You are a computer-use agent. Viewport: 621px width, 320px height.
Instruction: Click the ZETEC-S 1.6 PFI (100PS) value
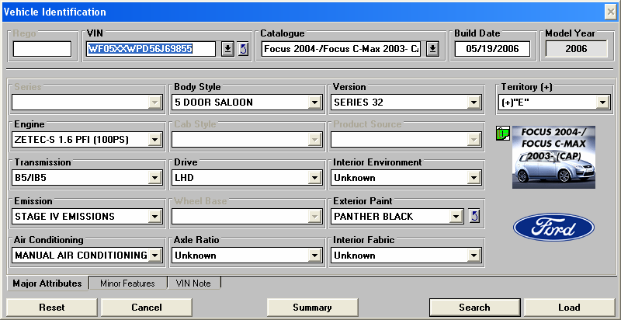coord(71,139)
